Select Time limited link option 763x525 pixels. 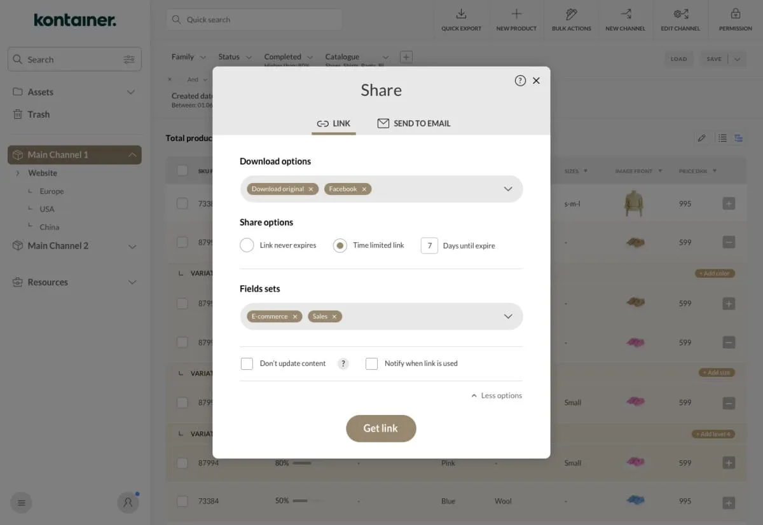(340, 245)
